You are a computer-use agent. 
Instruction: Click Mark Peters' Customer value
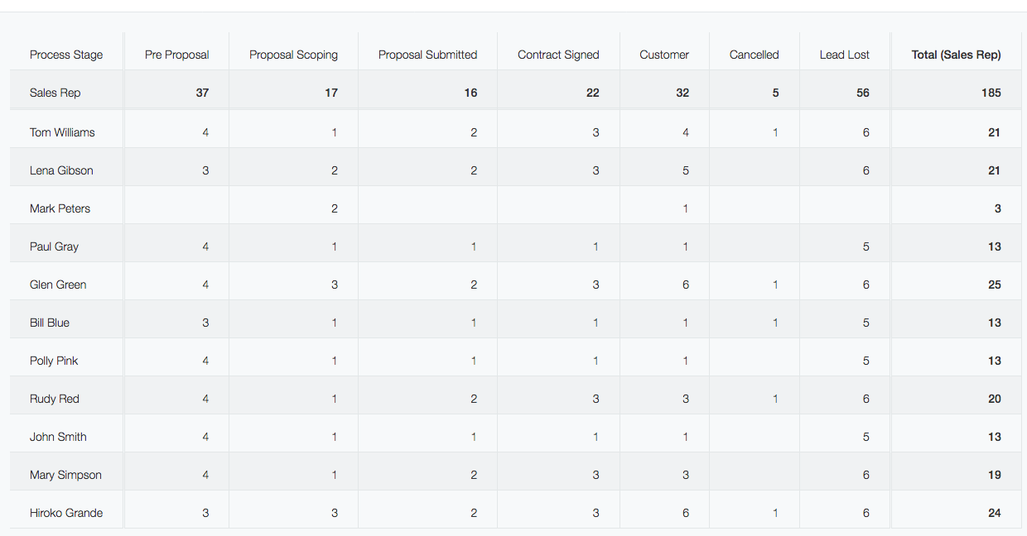(x=686, y=208)
